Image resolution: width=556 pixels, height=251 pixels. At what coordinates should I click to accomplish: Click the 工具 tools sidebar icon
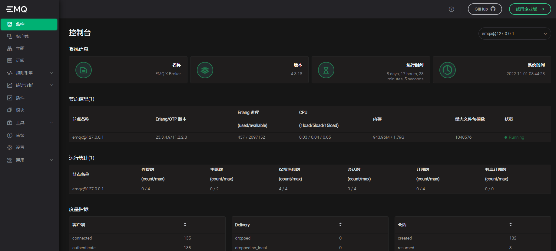click(x=10, y=123)
